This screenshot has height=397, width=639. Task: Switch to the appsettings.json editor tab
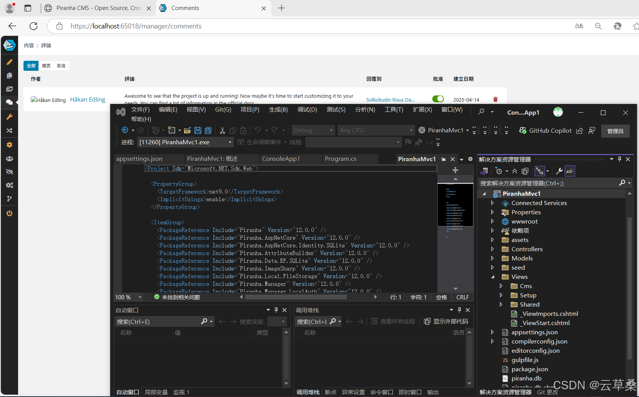tap(139, 159)
